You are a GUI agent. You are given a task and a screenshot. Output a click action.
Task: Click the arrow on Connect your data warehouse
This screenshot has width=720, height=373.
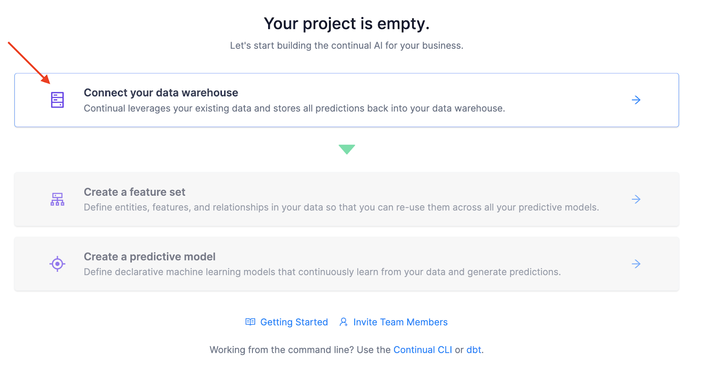click(x=636, y=100)
